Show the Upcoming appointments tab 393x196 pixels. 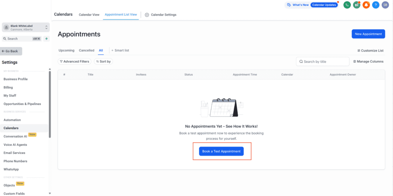(66, 50)
